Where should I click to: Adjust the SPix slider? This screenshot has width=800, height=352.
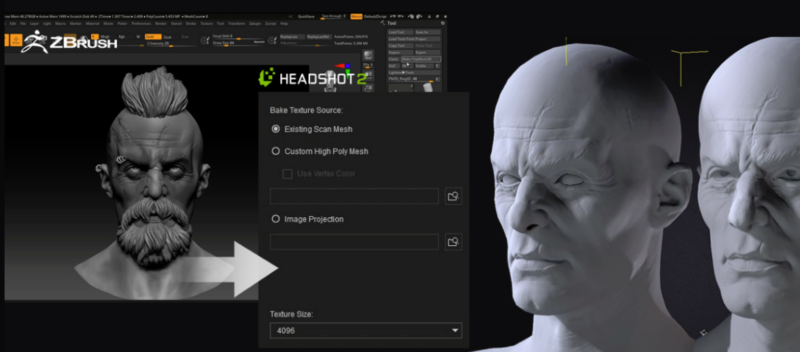pyautogui.click(x=369, y=66)
